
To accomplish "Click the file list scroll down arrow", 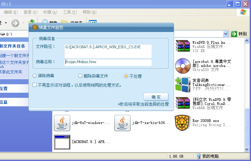I will pos(247,149).
